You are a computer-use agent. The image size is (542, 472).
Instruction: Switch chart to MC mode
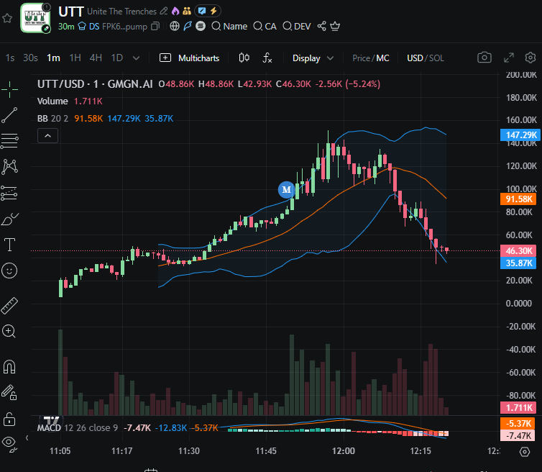tap(382, 58)
